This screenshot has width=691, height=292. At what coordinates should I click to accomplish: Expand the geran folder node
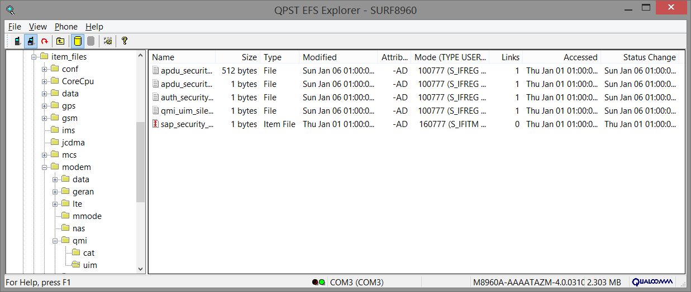click(55, 192)
